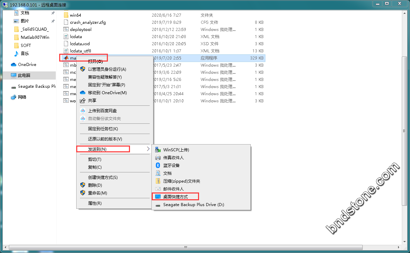Select the Network item in sidebar
This screenshot has width=410, height=253.
(22, 97)
